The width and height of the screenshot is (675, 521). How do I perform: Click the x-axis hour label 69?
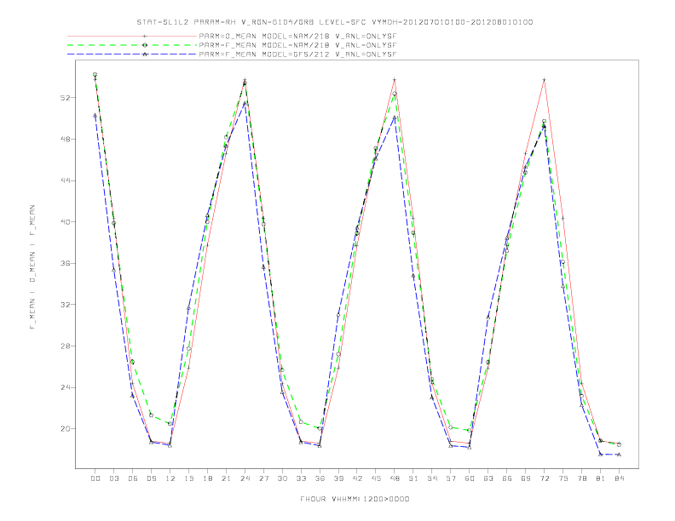(526, 478)
